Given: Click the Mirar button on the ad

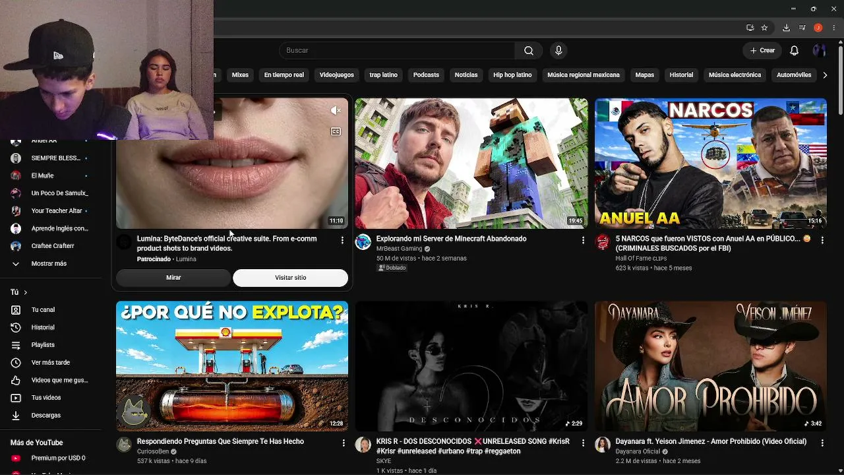Looking at the screenshot, I should (173, 278).
